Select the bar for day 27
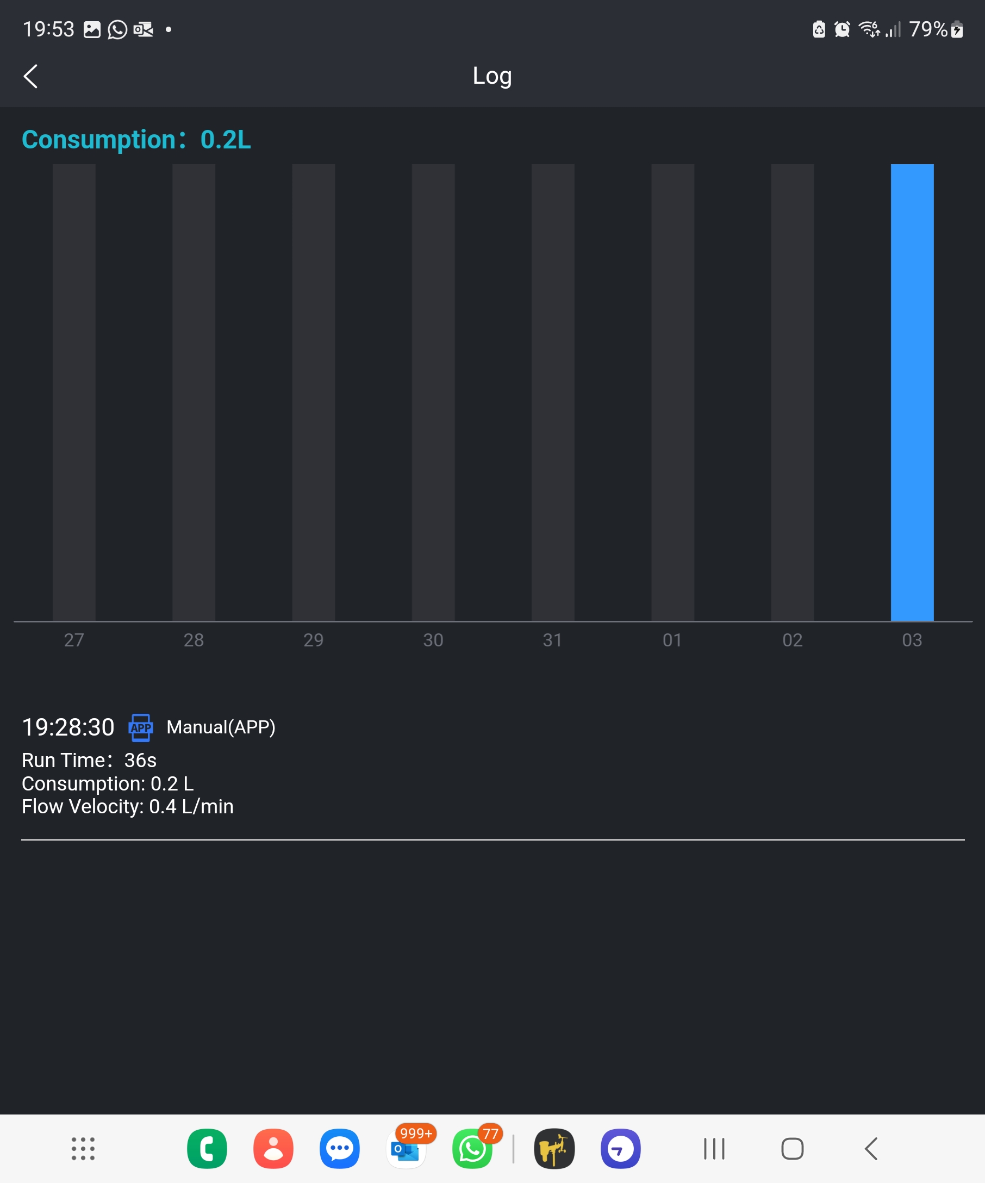The width and height of the screenshot is (985, 1183). pyautogui.click(x=74, y=393)
